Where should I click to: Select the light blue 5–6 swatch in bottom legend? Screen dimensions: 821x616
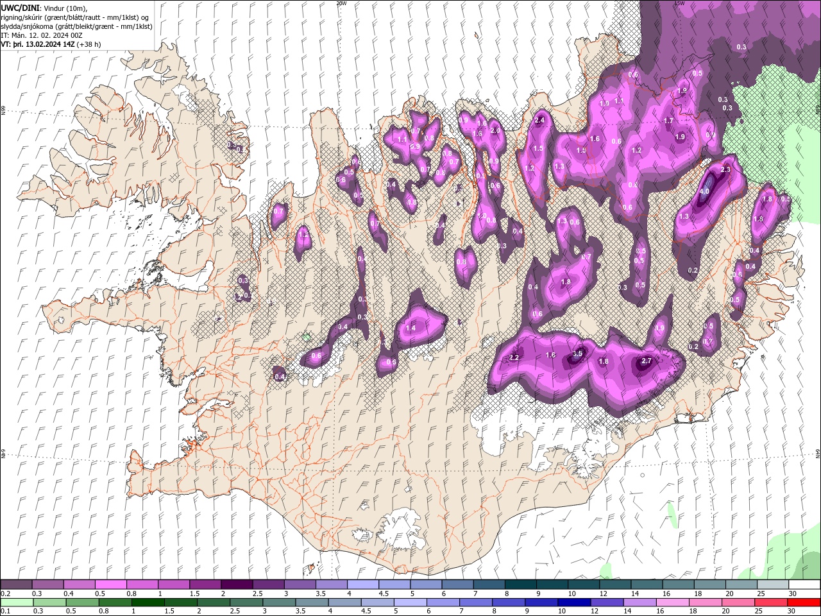click(410, 603)
